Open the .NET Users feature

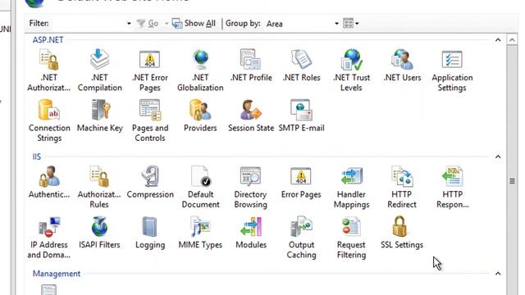[402, 66]
